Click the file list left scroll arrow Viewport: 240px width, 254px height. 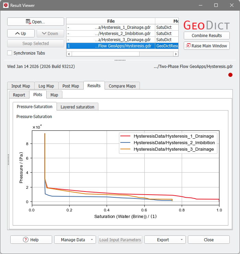[x=69, y=54]
